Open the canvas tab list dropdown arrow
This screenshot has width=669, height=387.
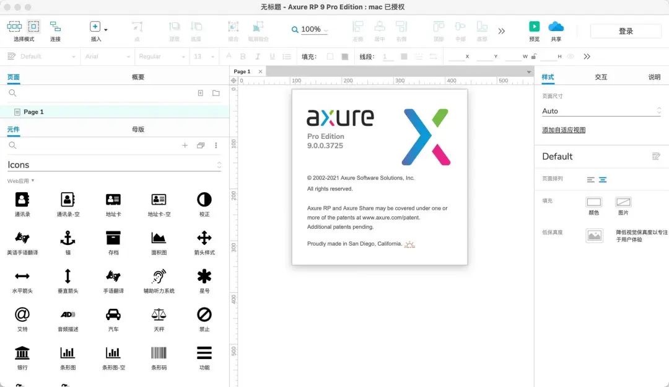click(528, 72)
